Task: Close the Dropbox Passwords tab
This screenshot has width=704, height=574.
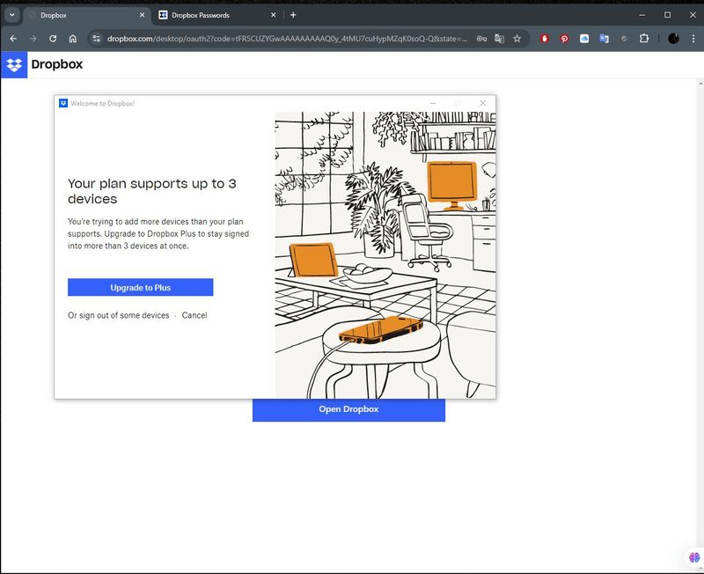Action: coord(273,15)
